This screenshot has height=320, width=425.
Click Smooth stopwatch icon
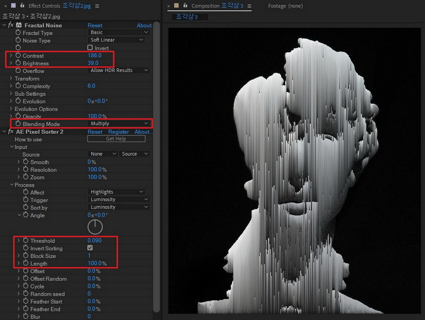[25, 162]
